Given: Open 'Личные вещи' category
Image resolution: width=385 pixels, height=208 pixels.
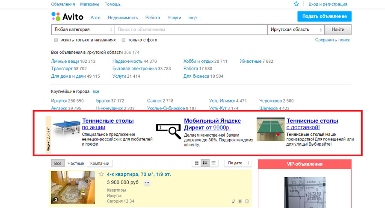Looking at the screenshot, I should click(x=65, y=62).
